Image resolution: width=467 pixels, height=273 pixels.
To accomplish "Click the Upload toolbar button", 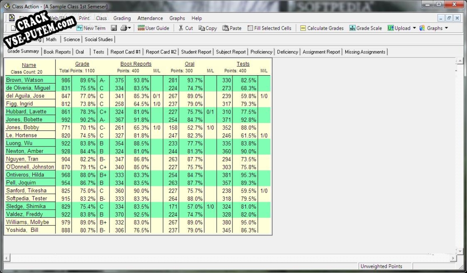I will point(399,28).
